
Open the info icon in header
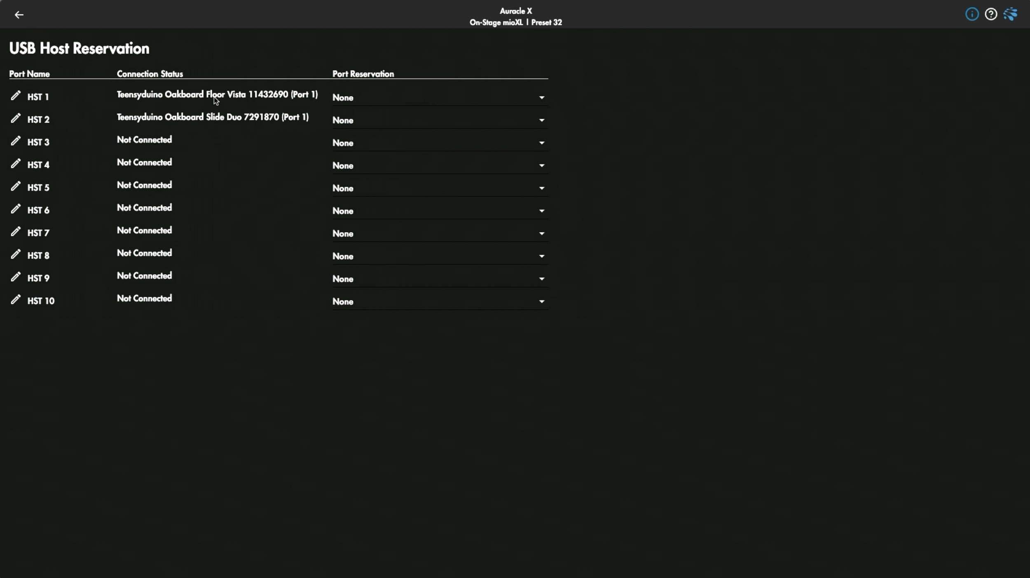(x=971, y=14)
